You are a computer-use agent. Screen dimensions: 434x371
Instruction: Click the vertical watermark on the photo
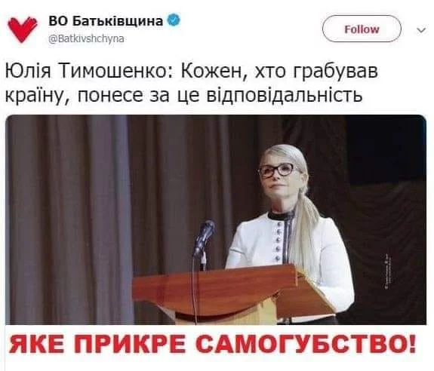388,271
